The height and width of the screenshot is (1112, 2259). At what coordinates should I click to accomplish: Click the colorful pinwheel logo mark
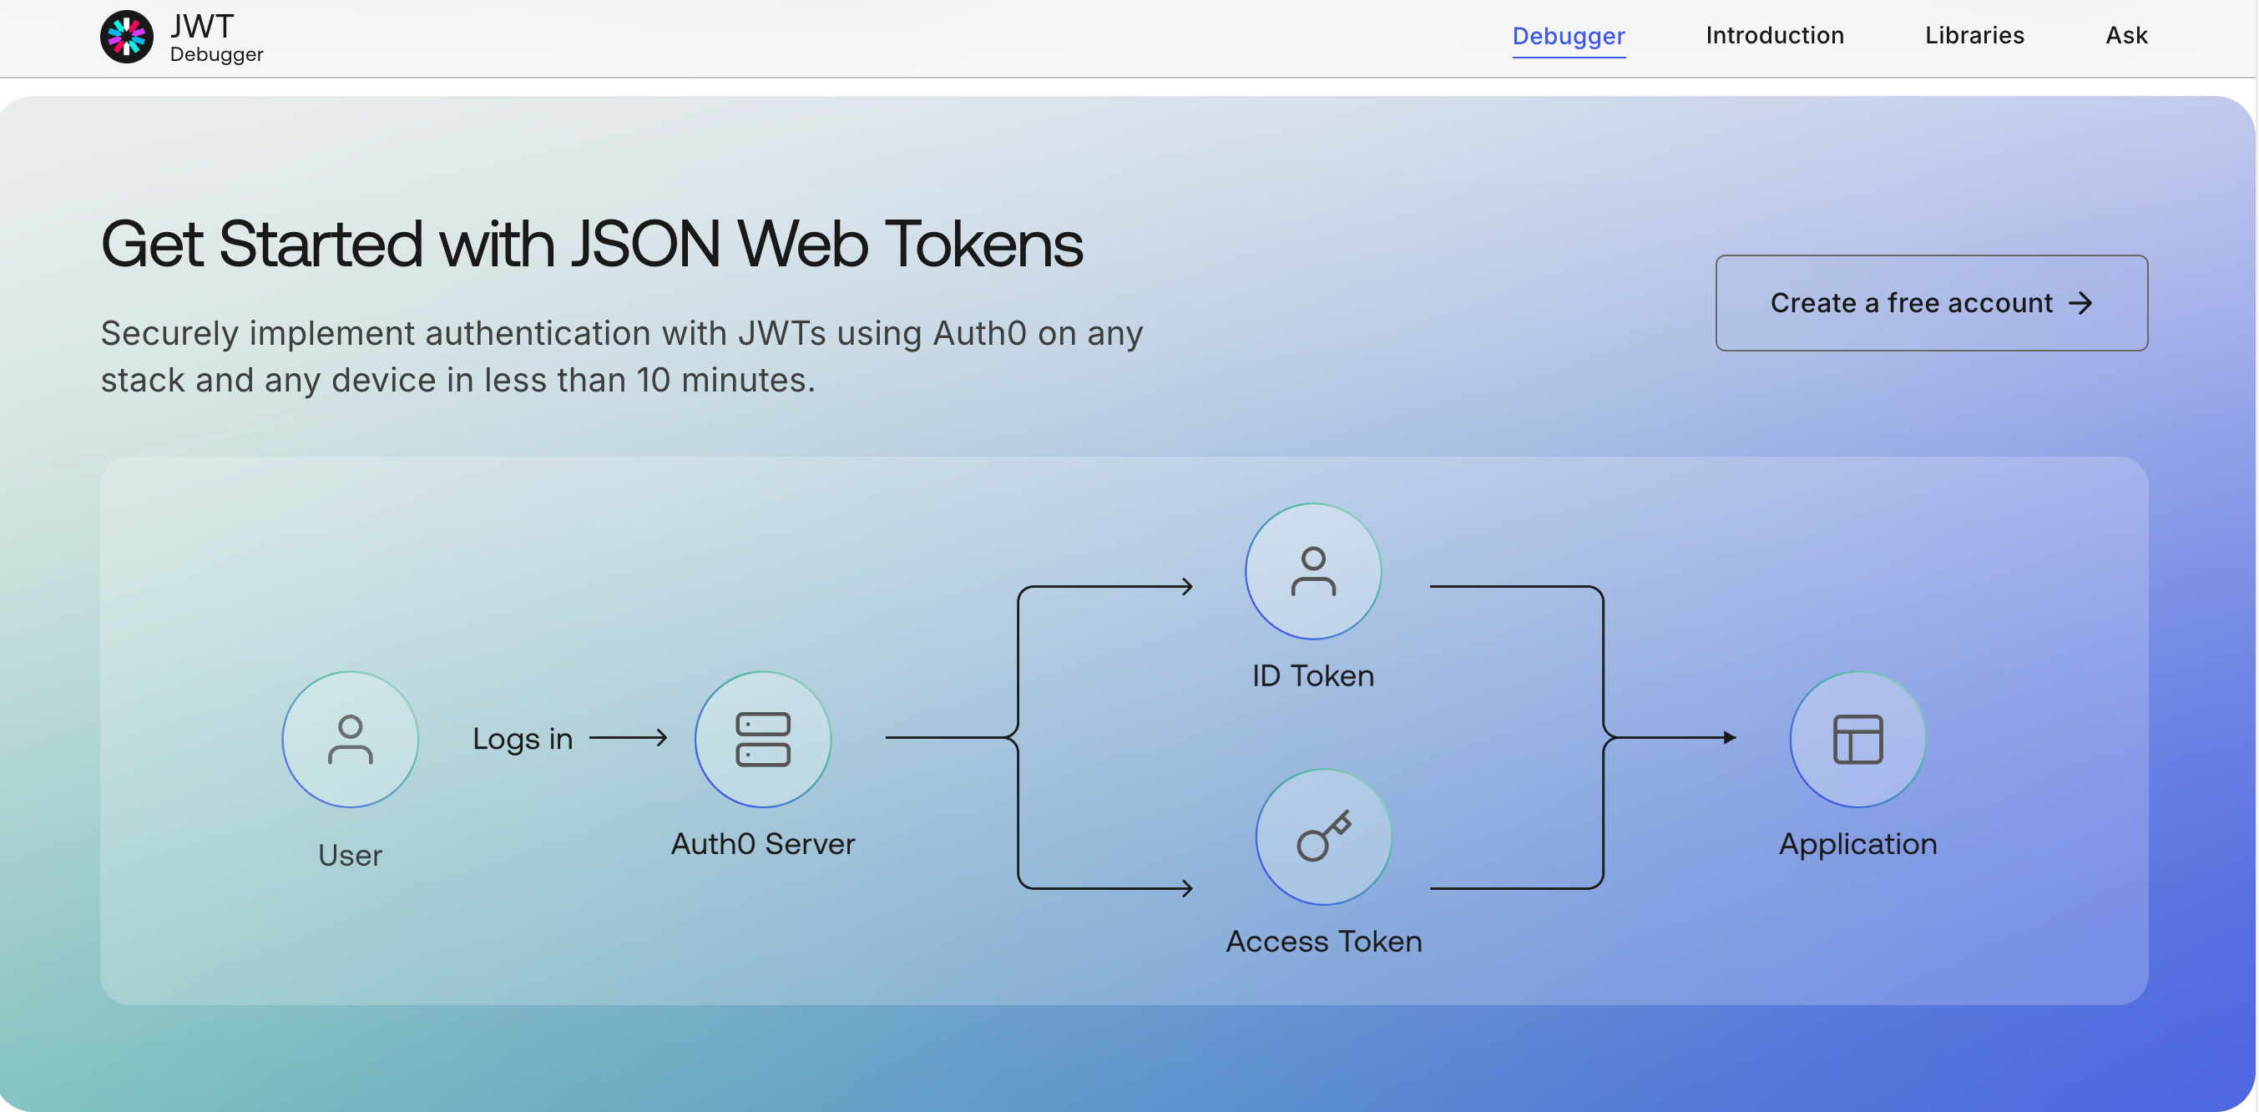point(126,35)
